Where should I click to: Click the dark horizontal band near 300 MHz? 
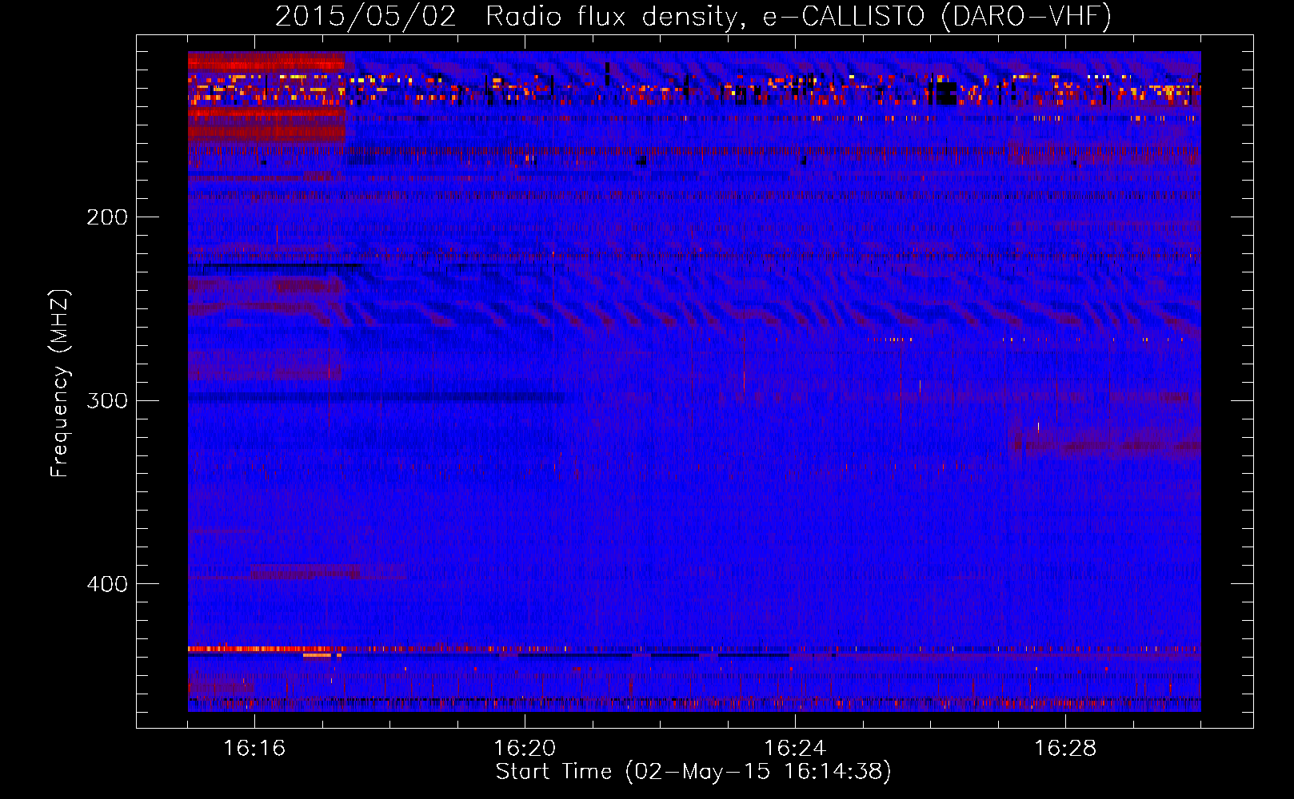pyautogui.click(x=376, y=397)
